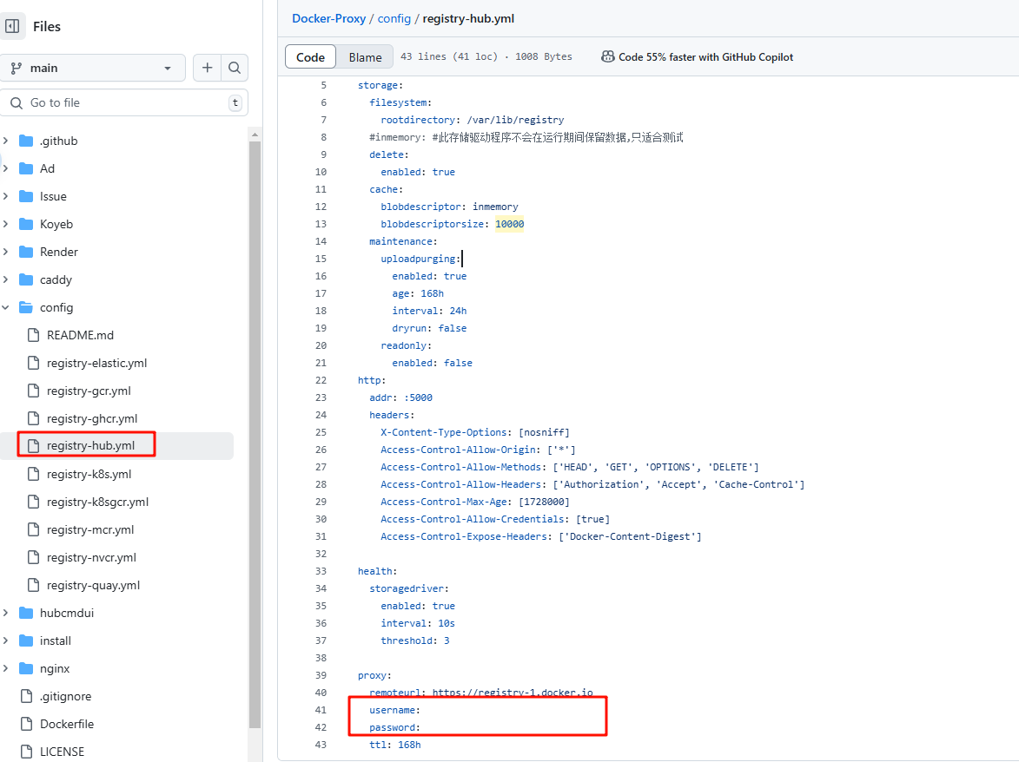This screenshot has width=1019, height=762.
Task: Click the Dockerfile file icon
Action: (x=25, y=724)
